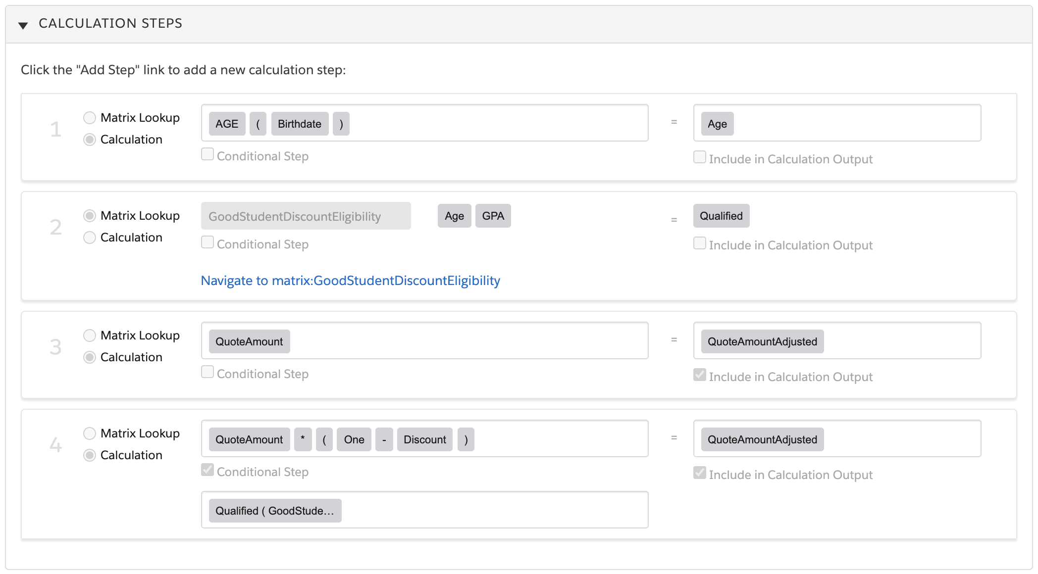
Task: Click the GoodStudentDiscountEligibility matrix name field
Action: [x=306, y=216]
